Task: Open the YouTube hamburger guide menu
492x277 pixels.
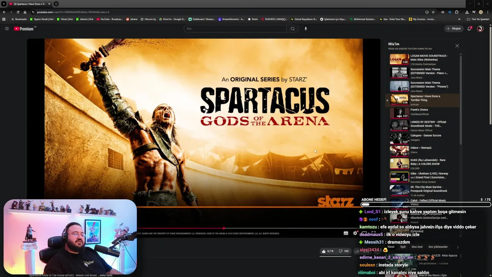Action: 7,28
